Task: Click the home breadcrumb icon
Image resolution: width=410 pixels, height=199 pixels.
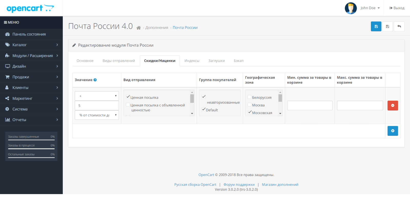Action: [139, 28]
